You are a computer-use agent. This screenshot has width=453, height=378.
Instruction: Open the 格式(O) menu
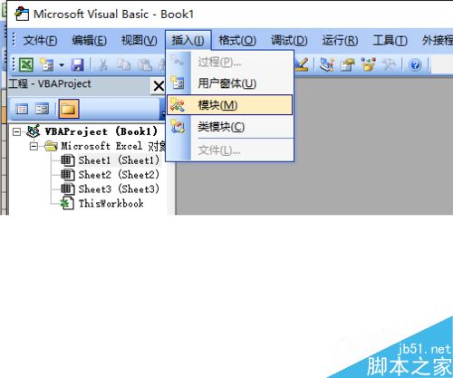tap(237, 40)
